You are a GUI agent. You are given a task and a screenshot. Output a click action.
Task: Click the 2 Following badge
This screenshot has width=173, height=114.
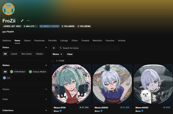[x=84, y=26]
